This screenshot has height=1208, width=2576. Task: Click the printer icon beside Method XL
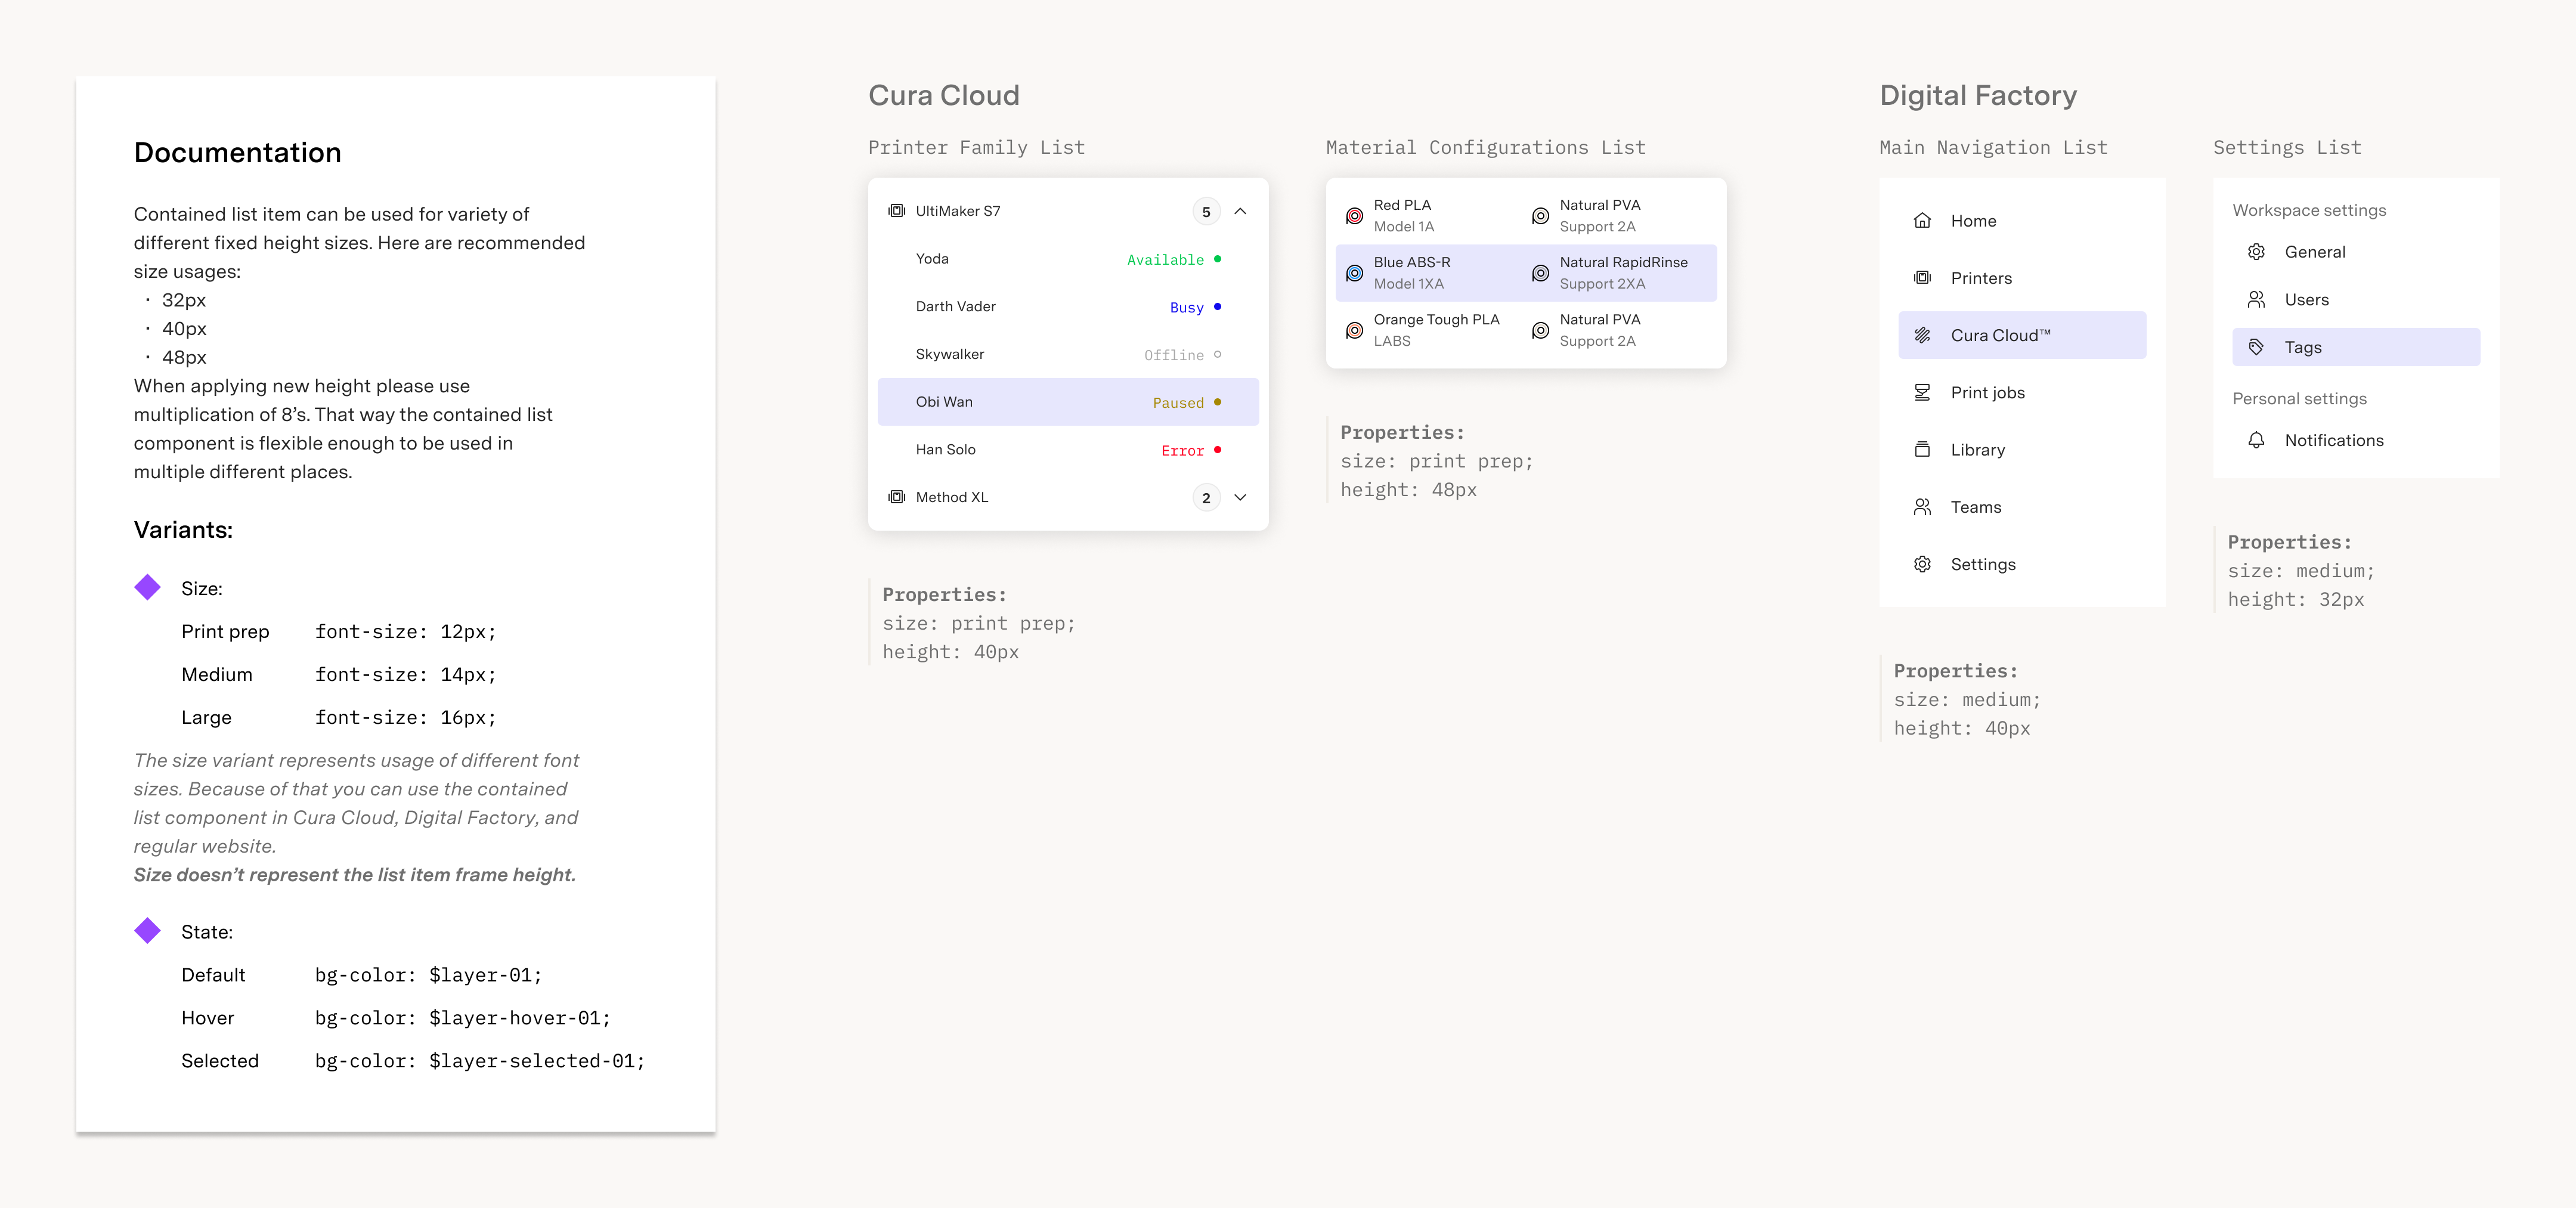click(897, 497)
